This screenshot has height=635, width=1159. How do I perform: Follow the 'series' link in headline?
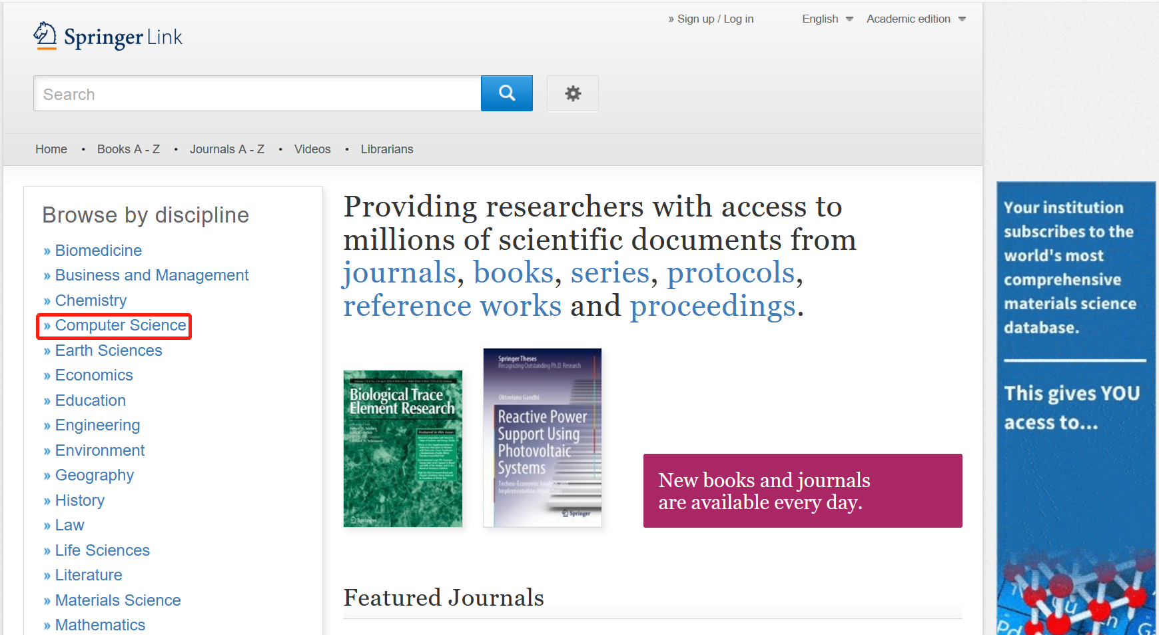click(610, 273)
